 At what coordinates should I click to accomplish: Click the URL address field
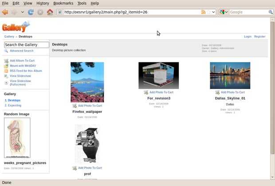(x=132, y=12)
